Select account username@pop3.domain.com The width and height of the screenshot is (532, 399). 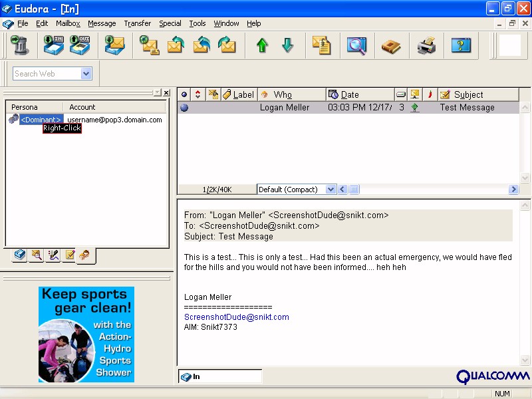point(114,120)
